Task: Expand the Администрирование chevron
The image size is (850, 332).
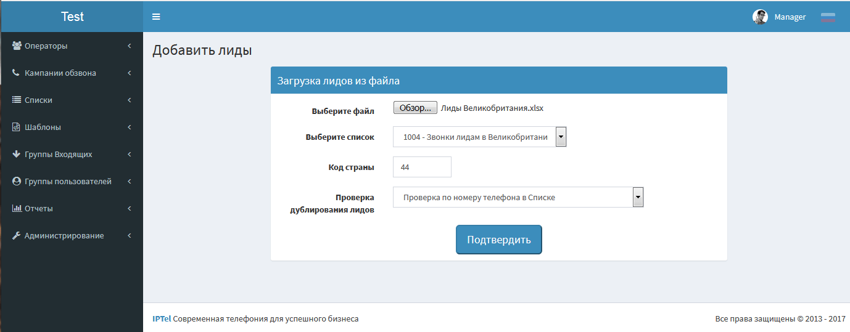Action: (x=130, y=235)
